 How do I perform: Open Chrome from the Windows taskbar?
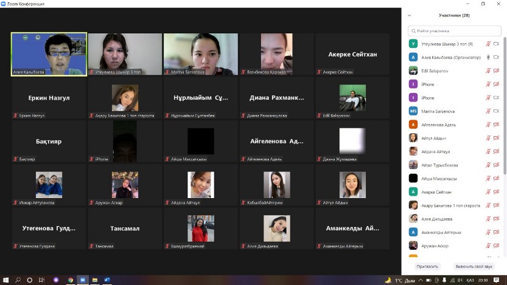[71, 280]
